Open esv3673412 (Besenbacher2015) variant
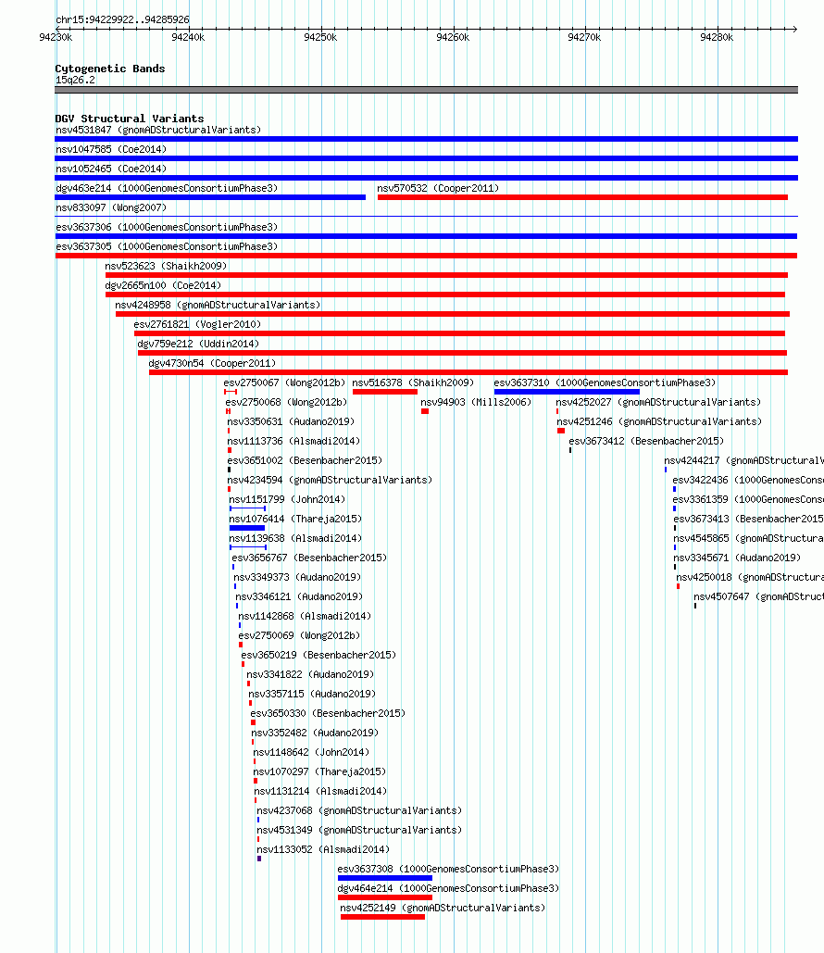824x953 pixels. click(x=646, y=441)
